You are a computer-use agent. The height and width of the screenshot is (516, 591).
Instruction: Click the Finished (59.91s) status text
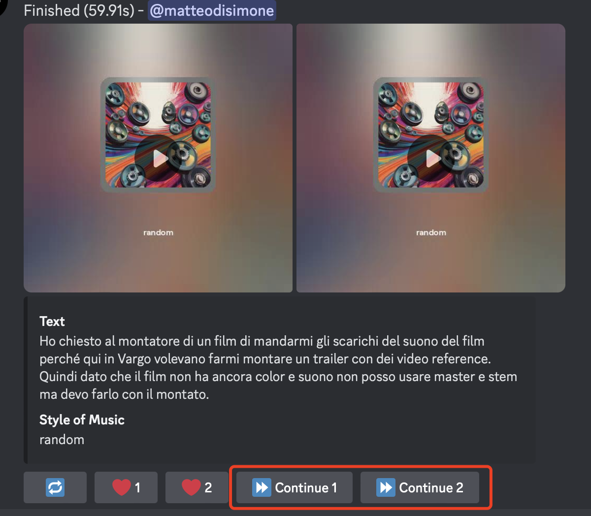tap(79, 10)
